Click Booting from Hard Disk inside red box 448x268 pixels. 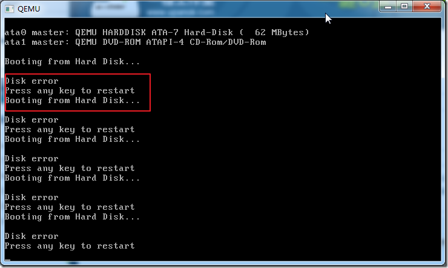pyautogui.click(x=72, y=101)
